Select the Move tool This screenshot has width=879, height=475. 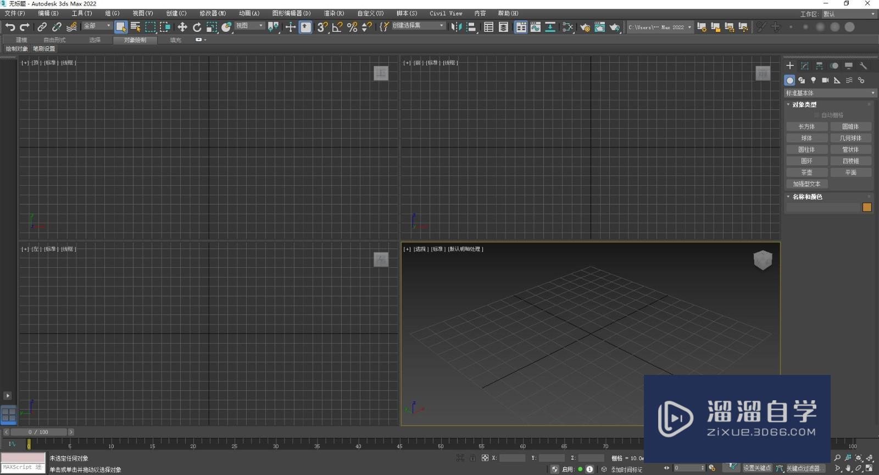coord(182,27)
